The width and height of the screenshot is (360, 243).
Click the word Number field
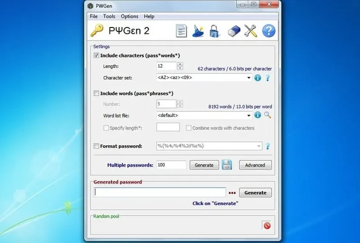click(x=166, y=104)
